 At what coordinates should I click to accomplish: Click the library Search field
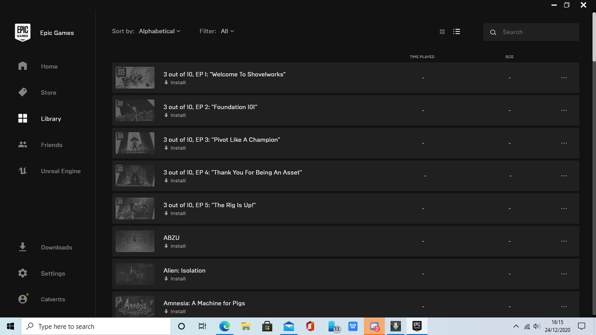point(531,32)
